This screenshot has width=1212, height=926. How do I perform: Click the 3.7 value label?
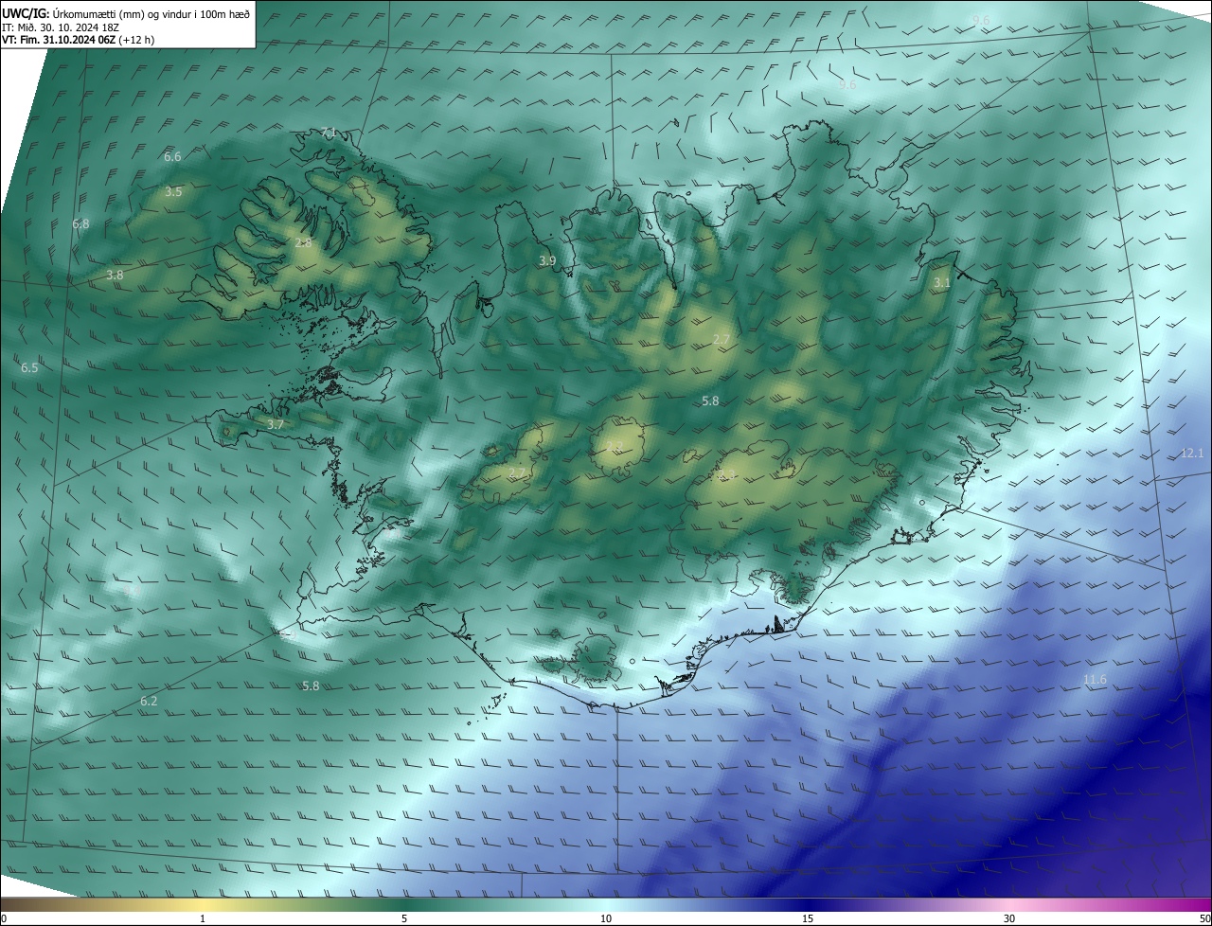[x=276, y=425]
